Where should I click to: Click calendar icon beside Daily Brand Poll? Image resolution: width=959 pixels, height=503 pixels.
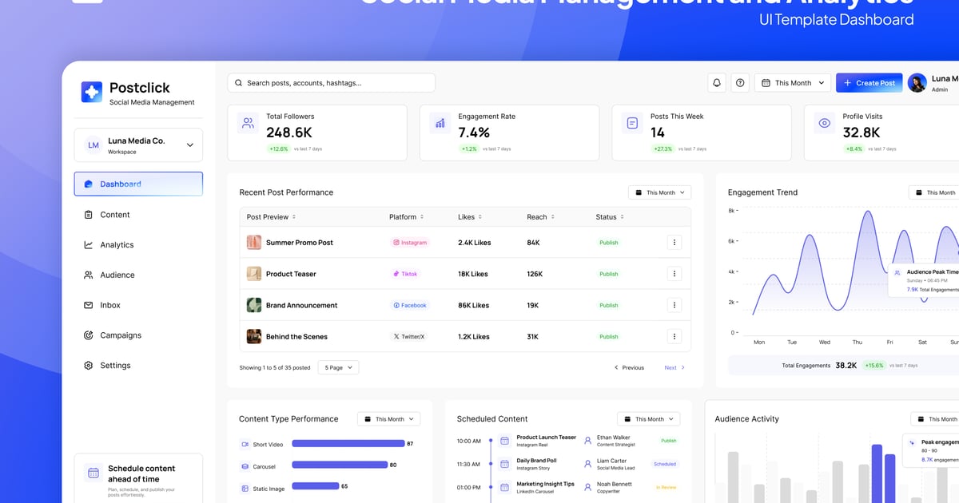pos(504,464)
